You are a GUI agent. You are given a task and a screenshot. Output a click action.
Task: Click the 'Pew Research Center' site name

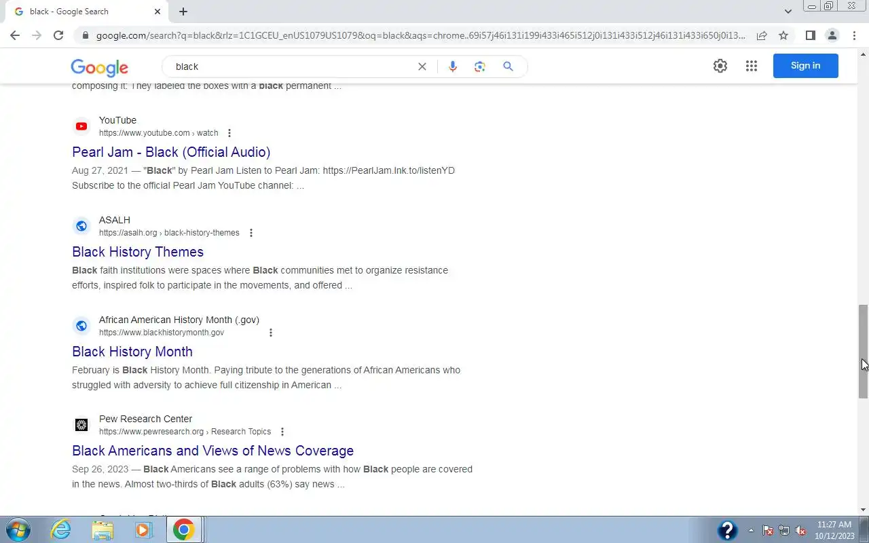click(145, 419)
